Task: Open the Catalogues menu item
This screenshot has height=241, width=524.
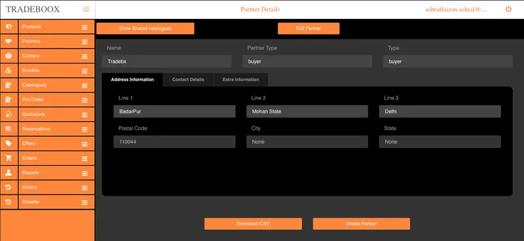Action: 56,85
